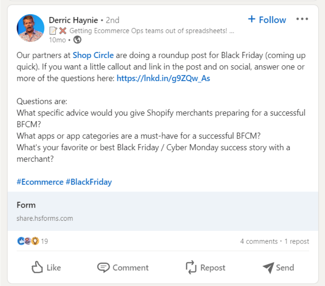
Task: Open the post options three-dot menu
Action: pos(302,19)
